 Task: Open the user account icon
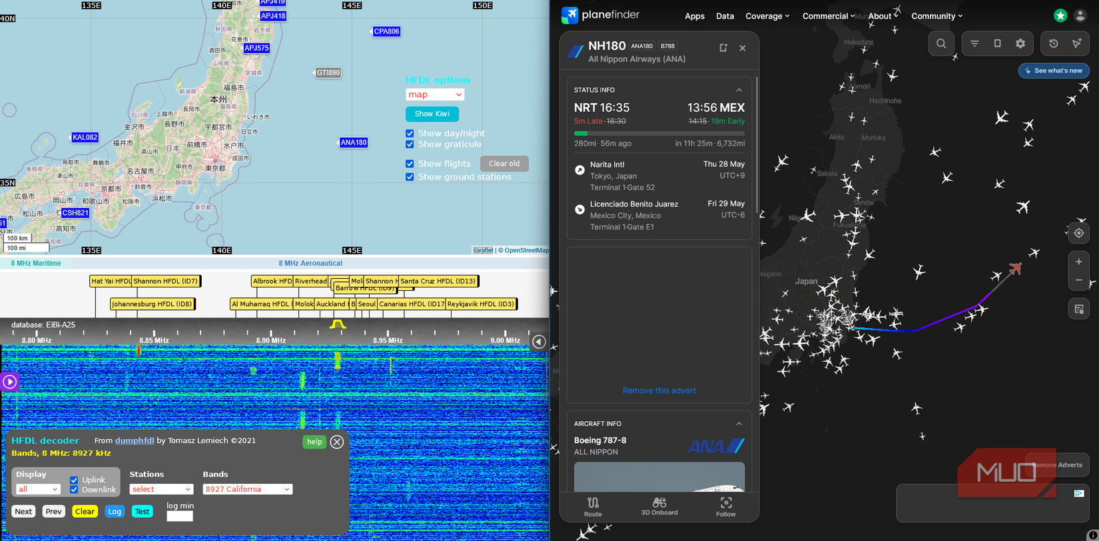pos(1080,16)
